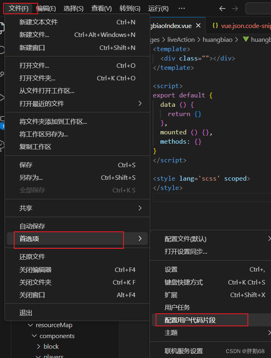271x358 pixels.
Task: Expand 配置文件(默认) submenu
Action: point(211,239)
